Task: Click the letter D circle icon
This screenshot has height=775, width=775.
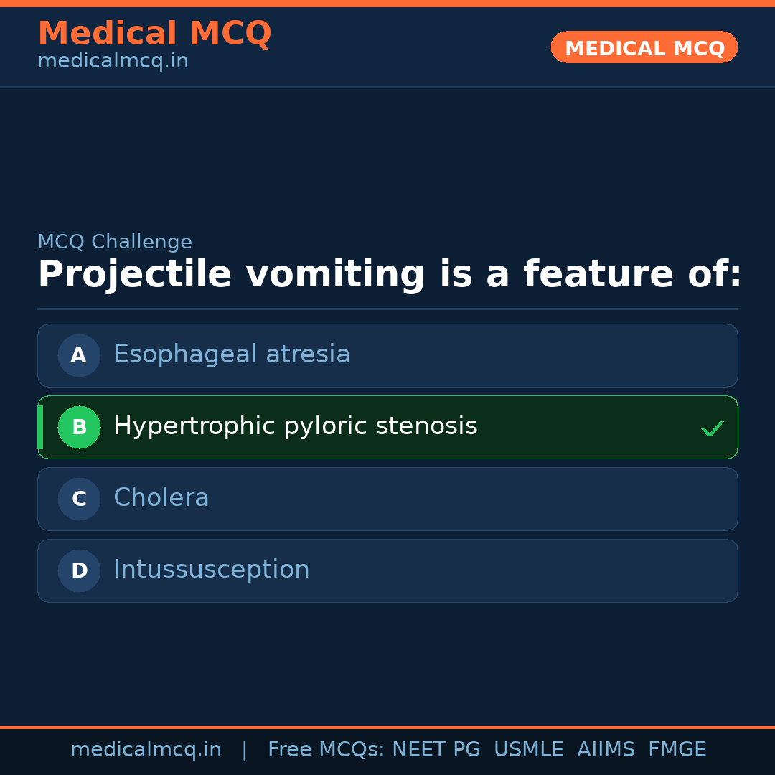Action: click(x=79, y=570)
